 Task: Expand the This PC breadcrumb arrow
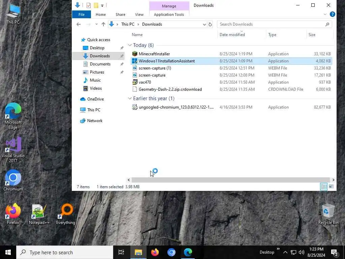(x=138, y=24)
